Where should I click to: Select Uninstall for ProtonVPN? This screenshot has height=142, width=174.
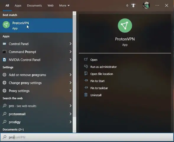tap(96, 95)
